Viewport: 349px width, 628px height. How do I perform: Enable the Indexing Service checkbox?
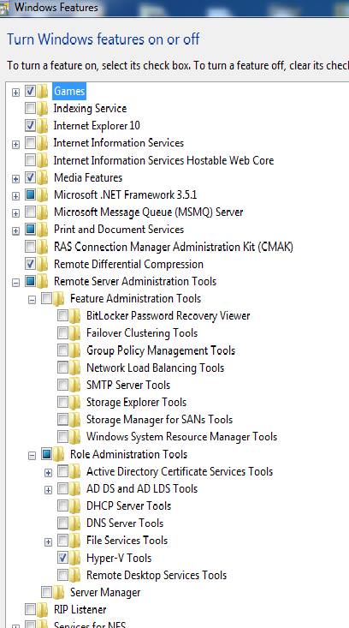pos(31,108)
